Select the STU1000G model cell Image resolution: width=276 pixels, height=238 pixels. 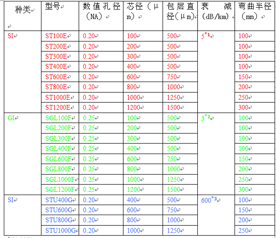pos(60,230)
